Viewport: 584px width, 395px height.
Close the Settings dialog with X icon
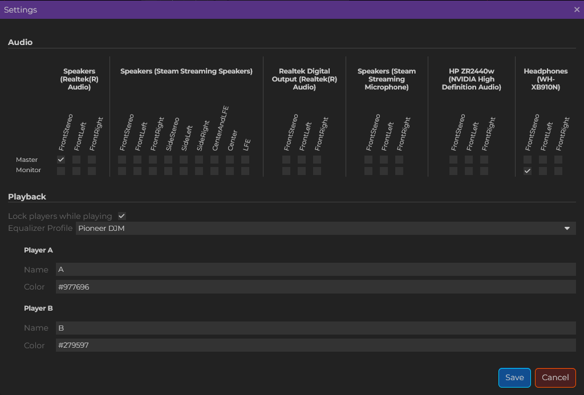coord(577,10)
